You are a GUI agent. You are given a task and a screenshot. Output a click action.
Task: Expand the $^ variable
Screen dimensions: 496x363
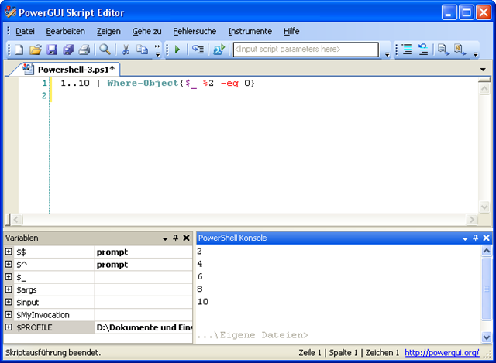tap(9, 265)
